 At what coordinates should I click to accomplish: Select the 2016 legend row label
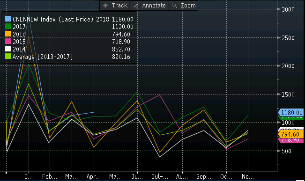click(19, 34)
